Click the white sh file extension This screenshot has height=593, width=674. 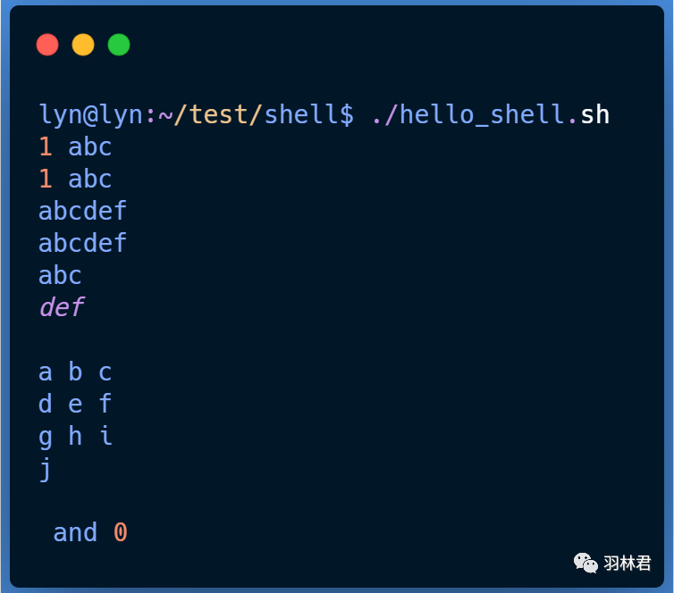tap(595, 114)
